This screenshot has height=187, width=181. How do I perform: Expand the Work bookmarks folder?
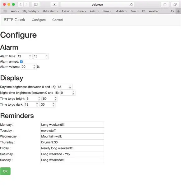[15, 11]
